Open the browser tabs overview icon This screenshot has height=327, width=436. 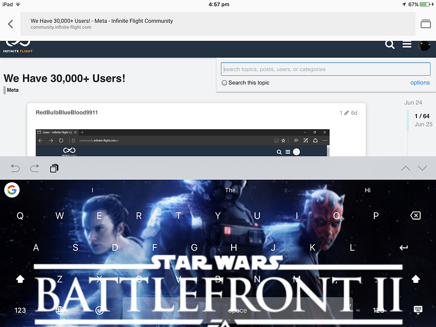coord(426,24)
